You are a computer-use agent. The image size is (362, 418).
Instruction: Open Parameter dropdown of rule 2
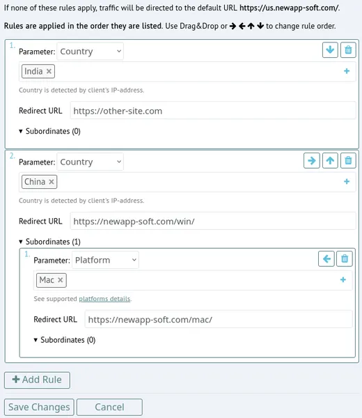[90, 162]
